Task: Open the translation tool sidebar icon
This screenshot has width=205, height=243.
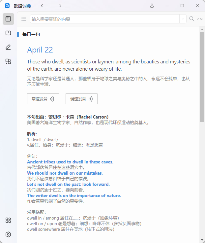Action: click(x=8, y=61)
